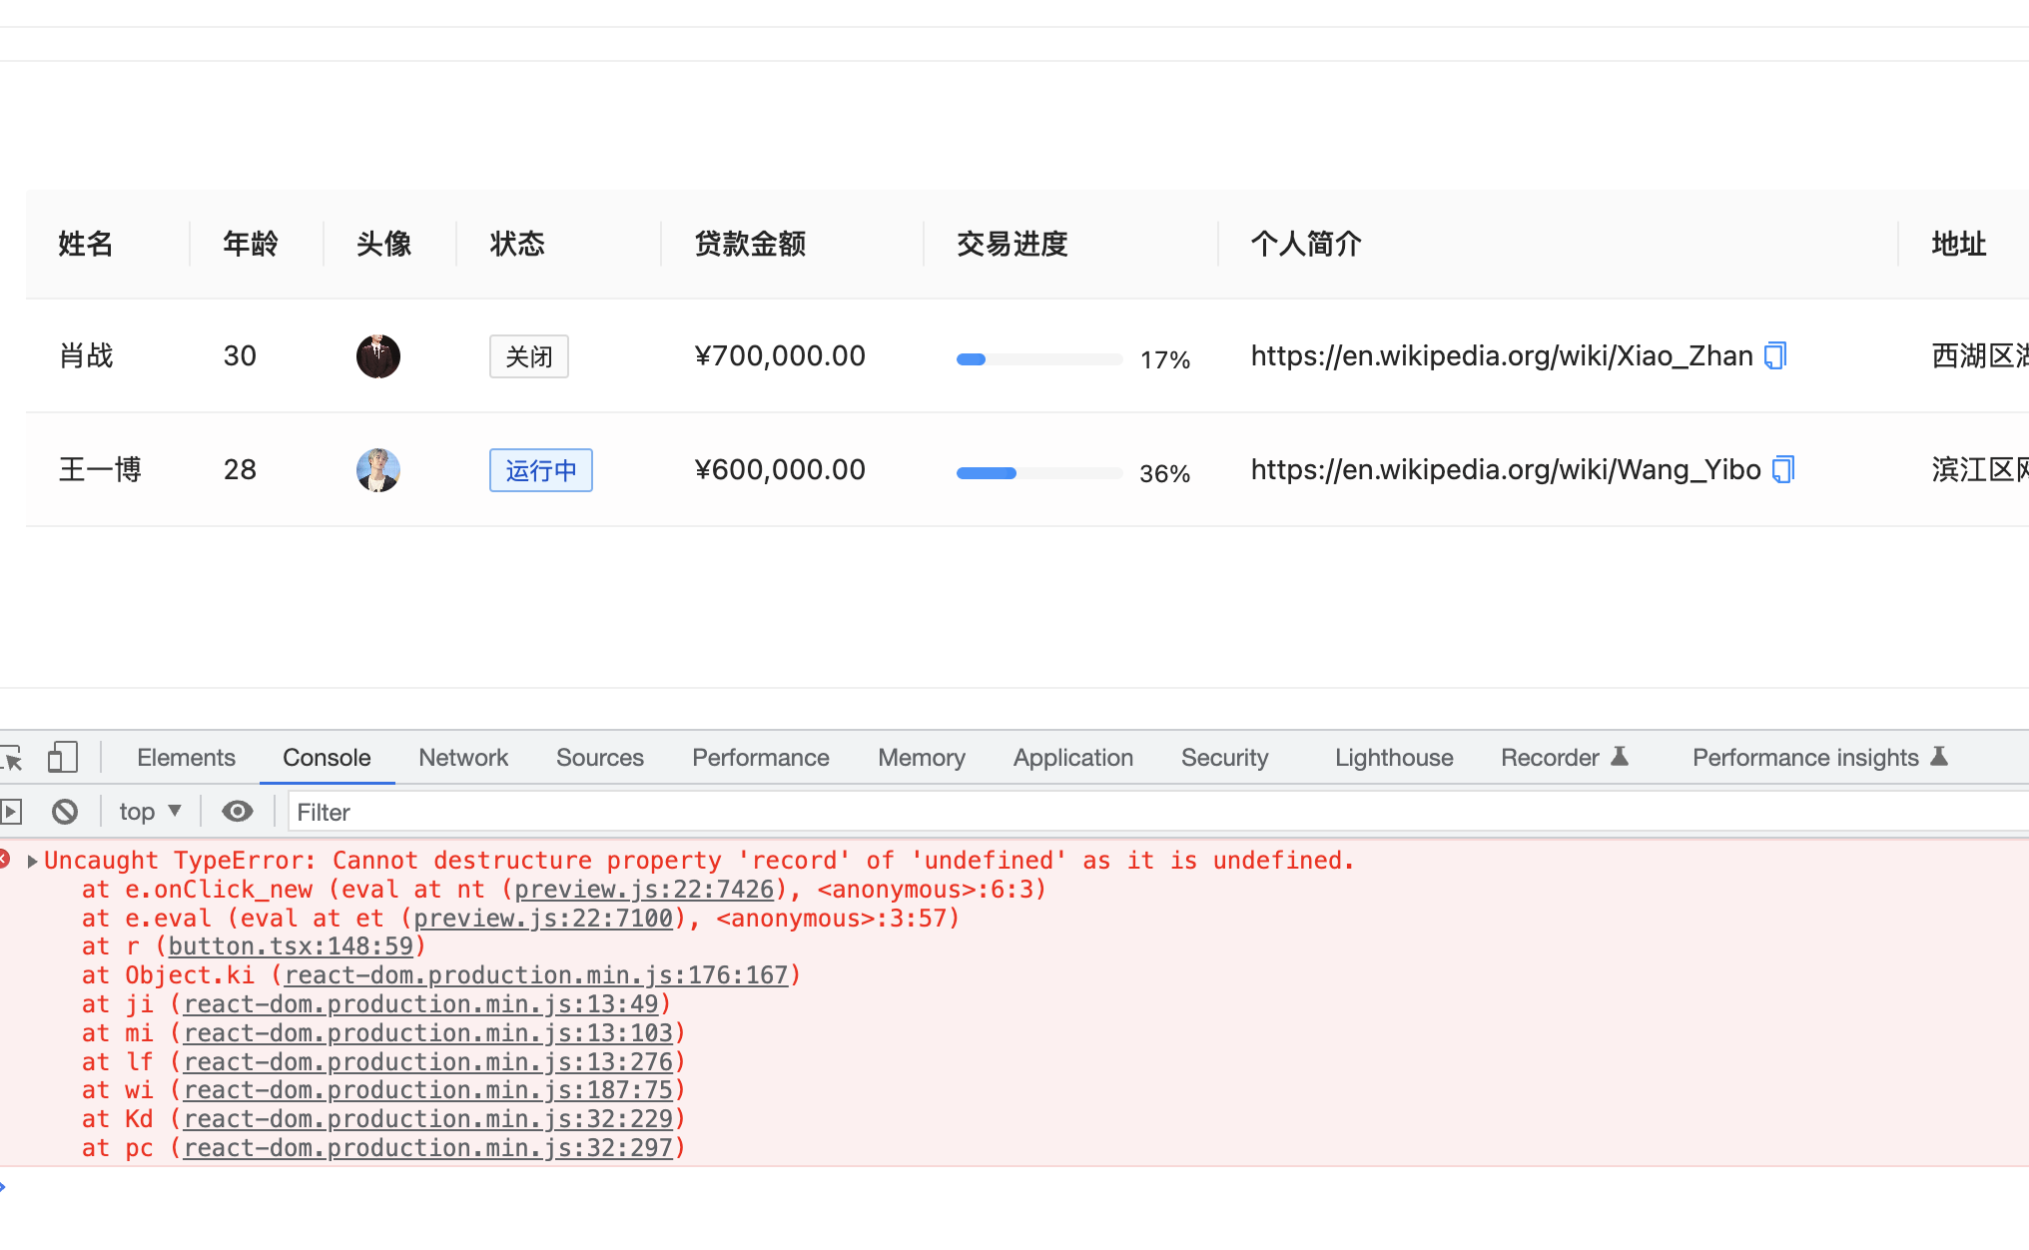Click the 运行中 status tag
This screenshot has height=1250, width=2029.
(540, 470)
